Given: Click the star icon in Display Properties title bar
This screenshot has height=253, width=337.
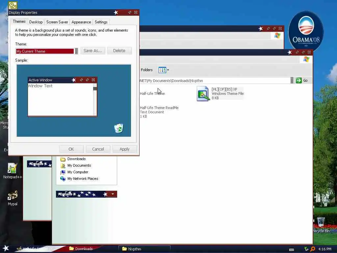Looking at the screenshot, I should point(116,13).
